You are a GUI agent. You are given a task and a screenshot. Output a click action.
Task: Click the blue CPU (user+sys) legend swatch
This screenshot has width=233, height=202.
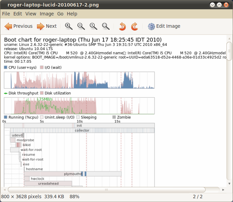5,68
